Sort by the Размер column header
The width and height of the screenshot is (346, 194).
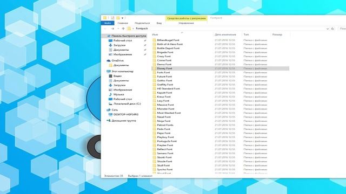click(x=277, y=34)
